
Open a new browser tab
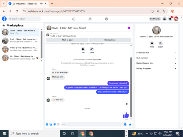[x=52, y=4]
